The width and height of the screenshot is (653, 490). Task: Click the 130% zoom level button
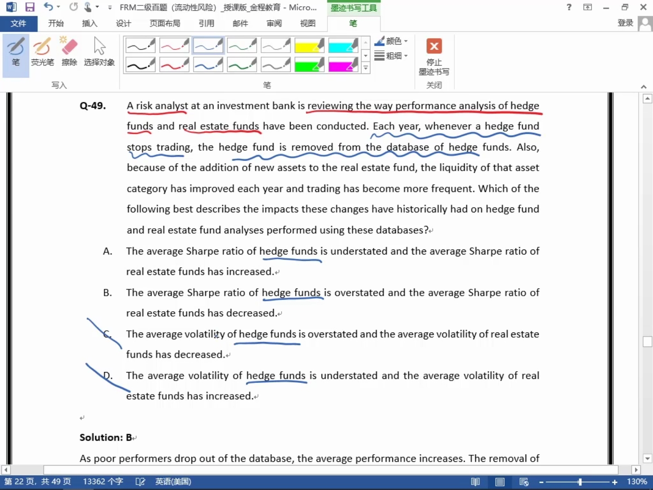tap(637, 482)
